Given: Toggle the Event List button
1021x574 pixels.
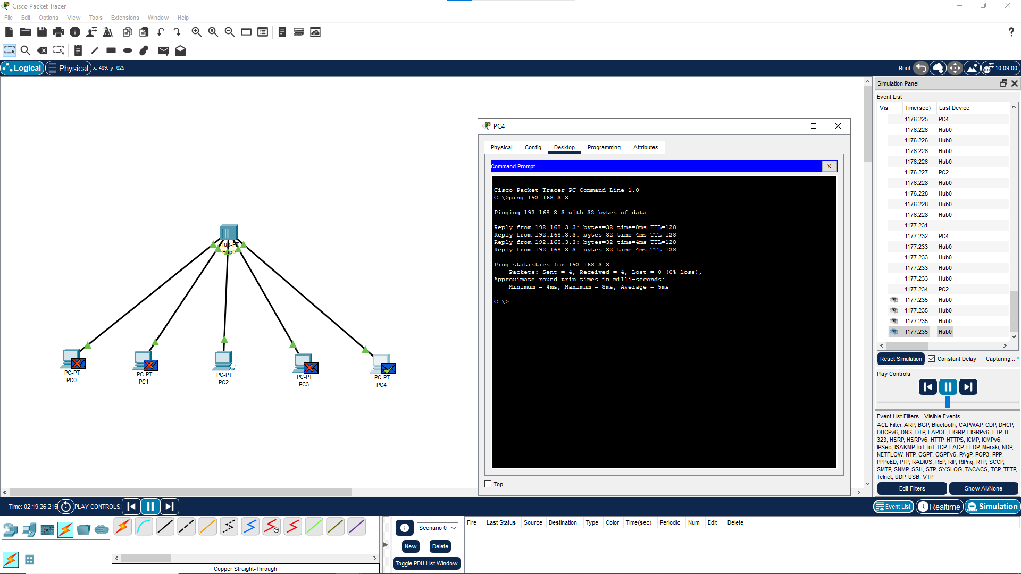Looking at the screenshot, I should point(893,507).
